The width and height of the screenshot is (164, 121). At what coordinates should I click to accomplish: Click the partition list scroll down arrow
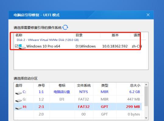coord(146,118)
